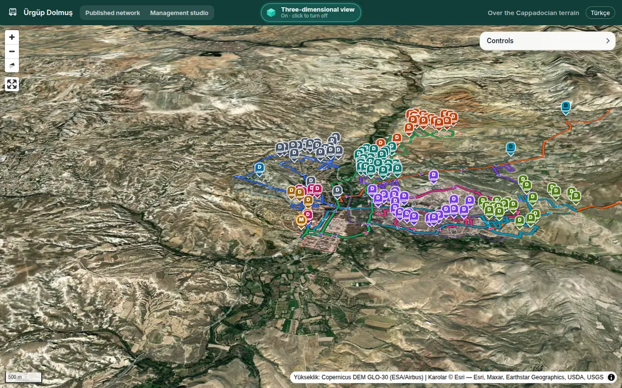Viewport: 622px width, 388px height.
Task: Expand the Controls panel
Action: 548,41
